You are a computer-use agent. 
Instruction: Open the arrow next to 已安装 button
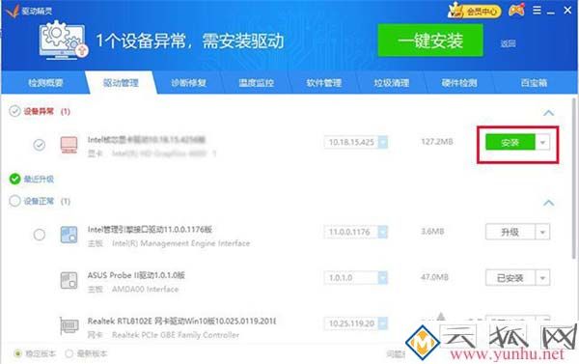[542, 277]
